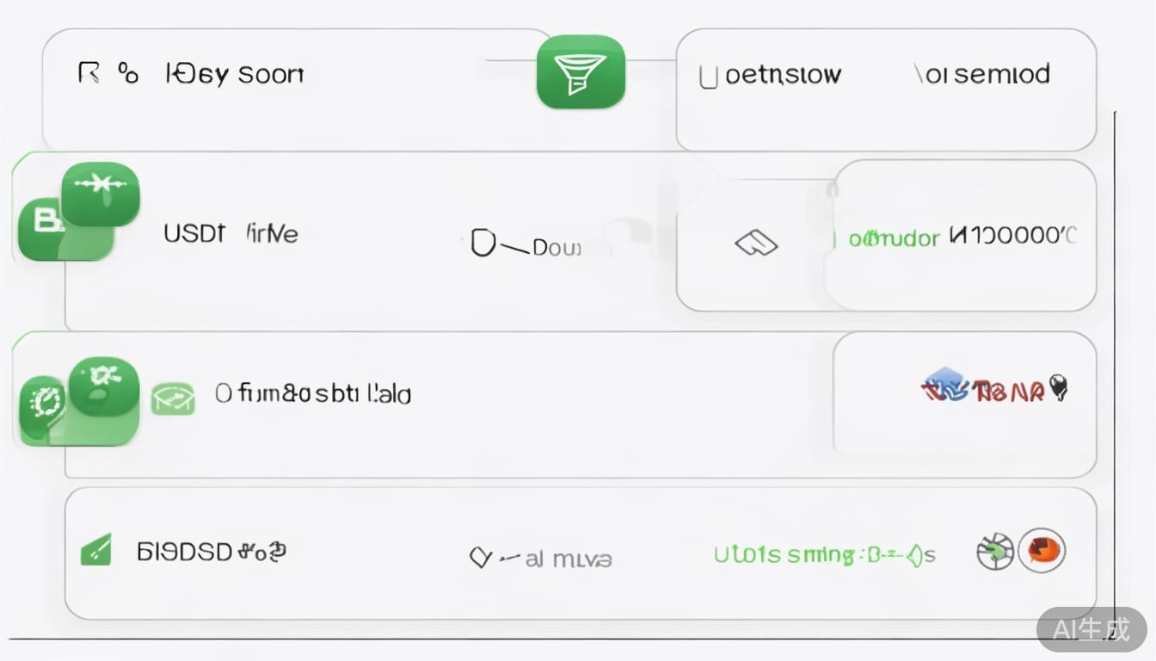
Task: Click the green funnel filter icon
Action: point(581,72)
